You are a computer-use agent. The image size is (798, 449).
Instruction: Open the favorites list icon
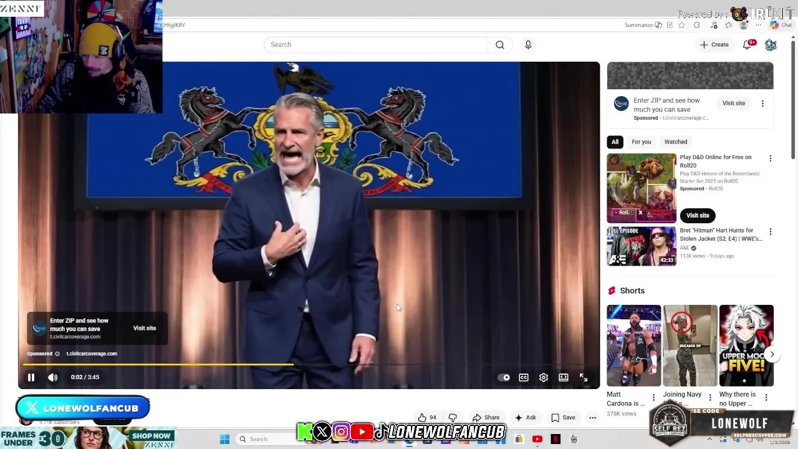[728, 25]
